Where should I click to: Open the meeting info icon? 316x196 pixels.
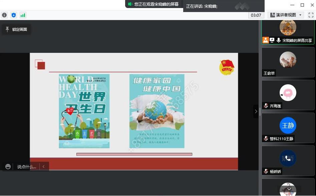[x=4, y=15]
